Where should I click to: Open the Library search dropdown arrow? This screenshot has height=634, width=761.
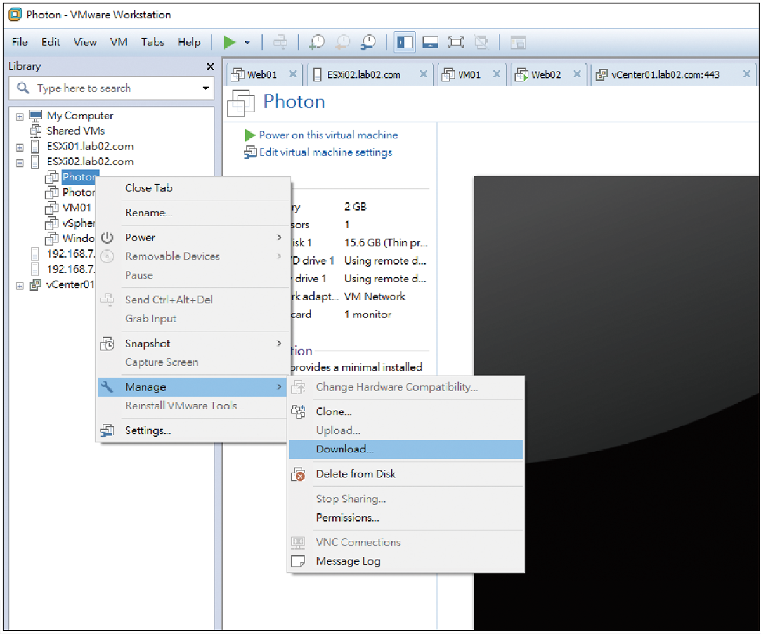205,88
